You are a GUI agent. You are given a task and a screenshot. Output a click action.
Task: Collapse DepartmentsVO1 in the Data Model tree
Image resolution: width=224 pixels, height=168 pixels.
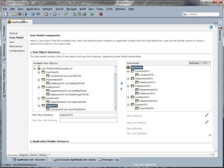point(128,78)
